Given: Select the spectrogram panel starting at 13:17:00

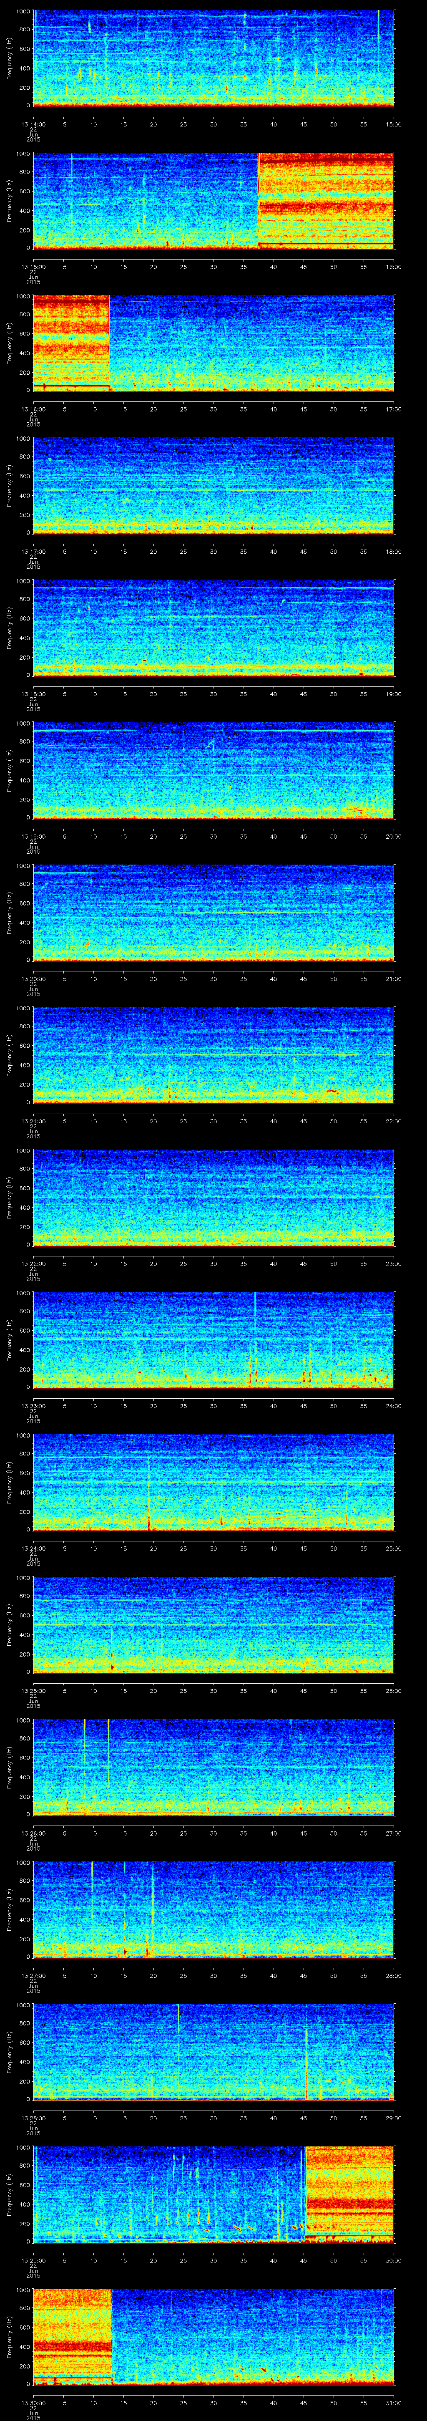Looking at the screenshot, I should pos(213,486).
